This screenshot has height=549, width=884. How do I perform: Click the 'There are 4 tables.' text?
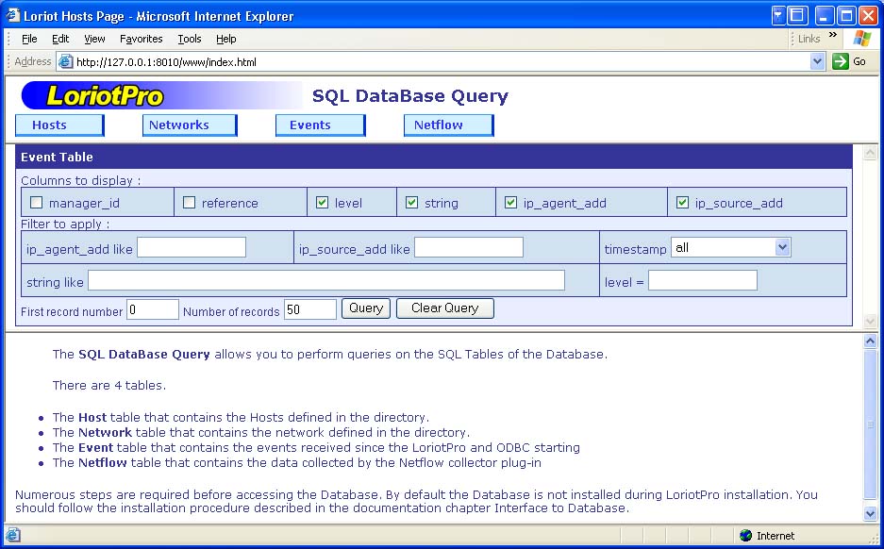[x=109, y=386]
